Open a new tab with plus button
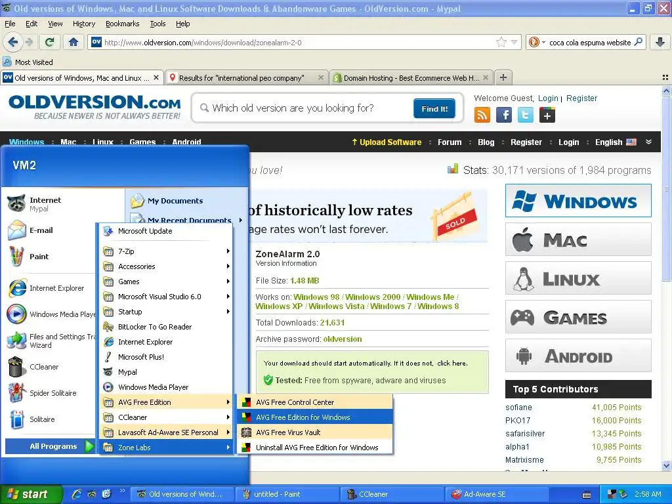The width and height of the screenshot is (672, 504). coord(503,77)
